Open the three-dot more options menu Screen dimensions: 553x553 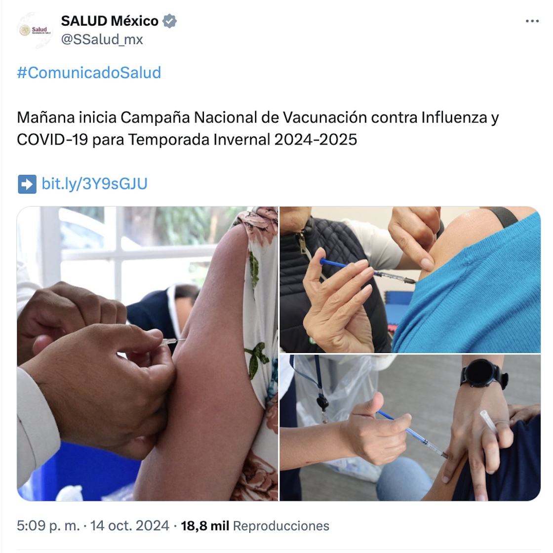(532, 21)
